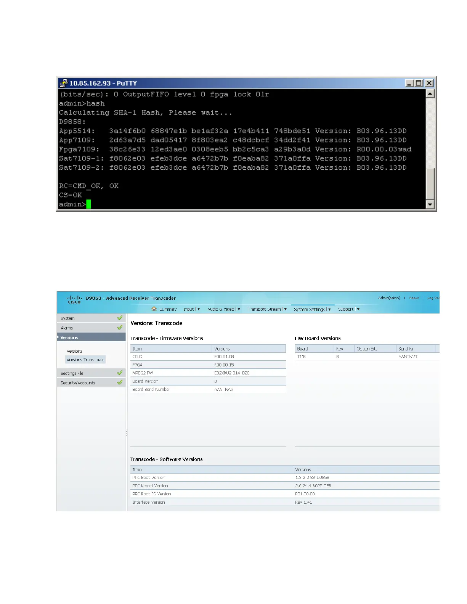Select the FPGA R00.00.15 row
This screenshot has height=604, width=467.
pos(208,365)
